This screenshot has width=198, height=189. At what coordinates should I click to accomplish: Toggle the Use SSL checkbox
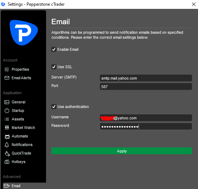[54, 67]
